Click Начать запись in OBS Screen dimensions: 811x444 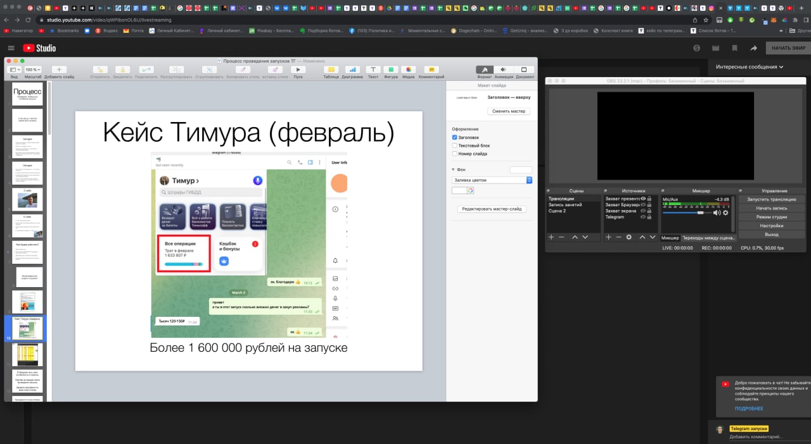point(771,208)
